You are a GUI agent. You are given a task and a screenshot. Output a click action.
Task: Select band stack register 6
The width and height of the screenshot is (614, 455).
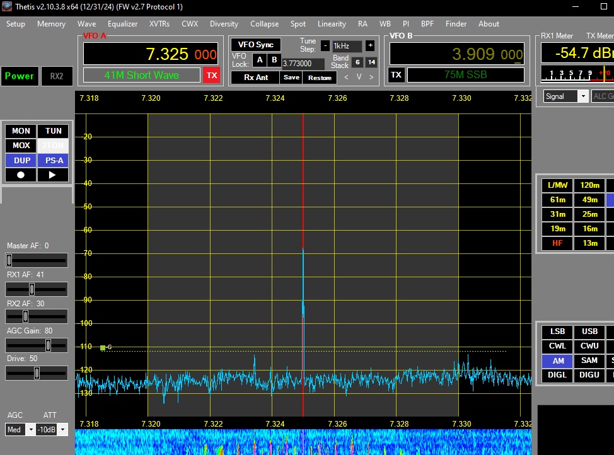(x=357, y=62)
